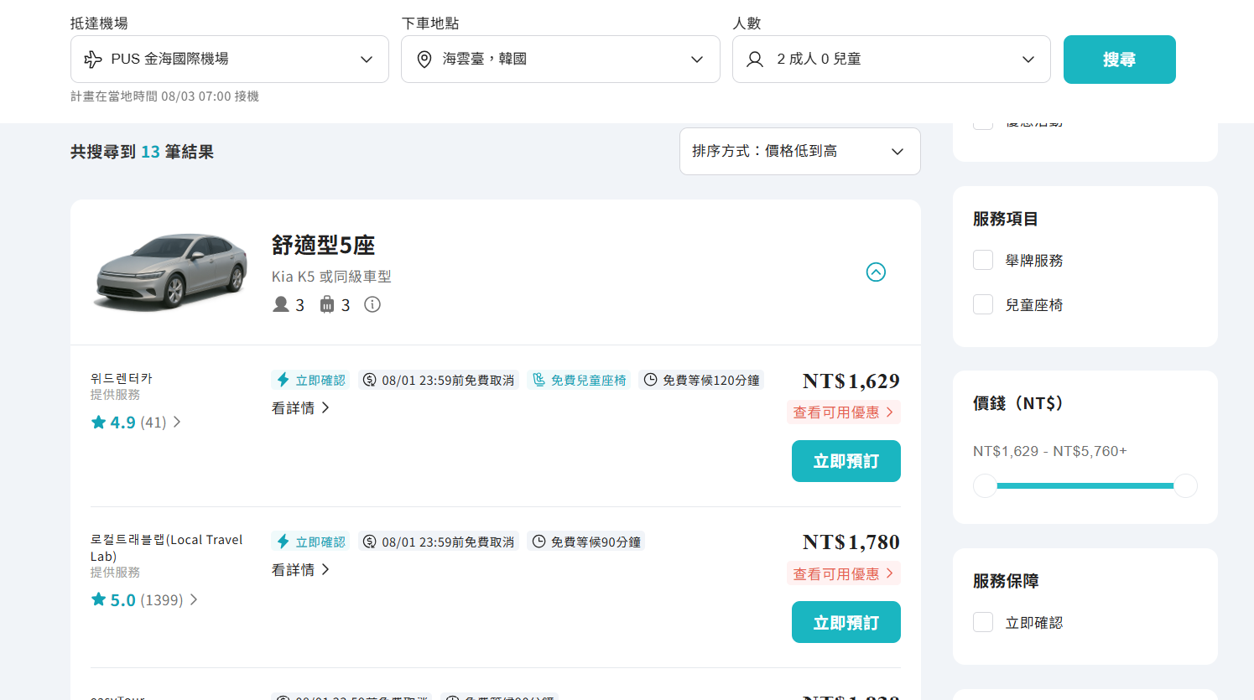Screen dimensions: 1254x700
Task: Click the price range slider track
Action: pyautogui.click(x=1085, y=485)
